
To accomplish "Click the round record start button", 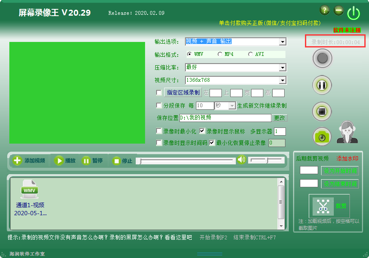I will coord(322,58).
